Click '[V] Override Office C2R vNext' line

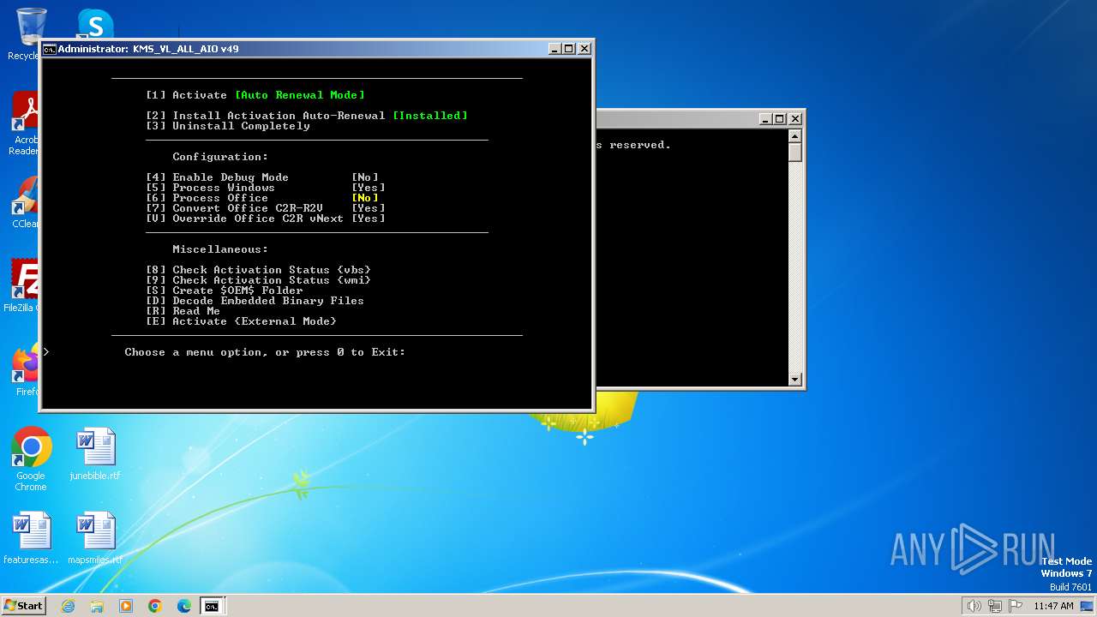[266, 219]
